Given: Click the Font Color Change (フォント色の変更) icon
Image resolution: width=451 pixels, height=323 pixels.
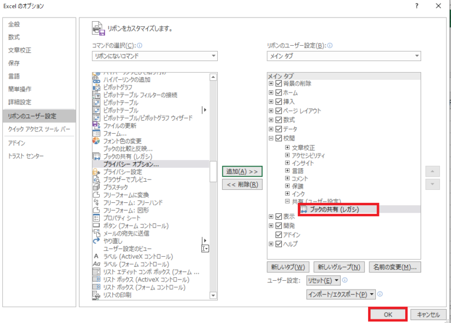Looking at the screenshot, I should [96, 141].
